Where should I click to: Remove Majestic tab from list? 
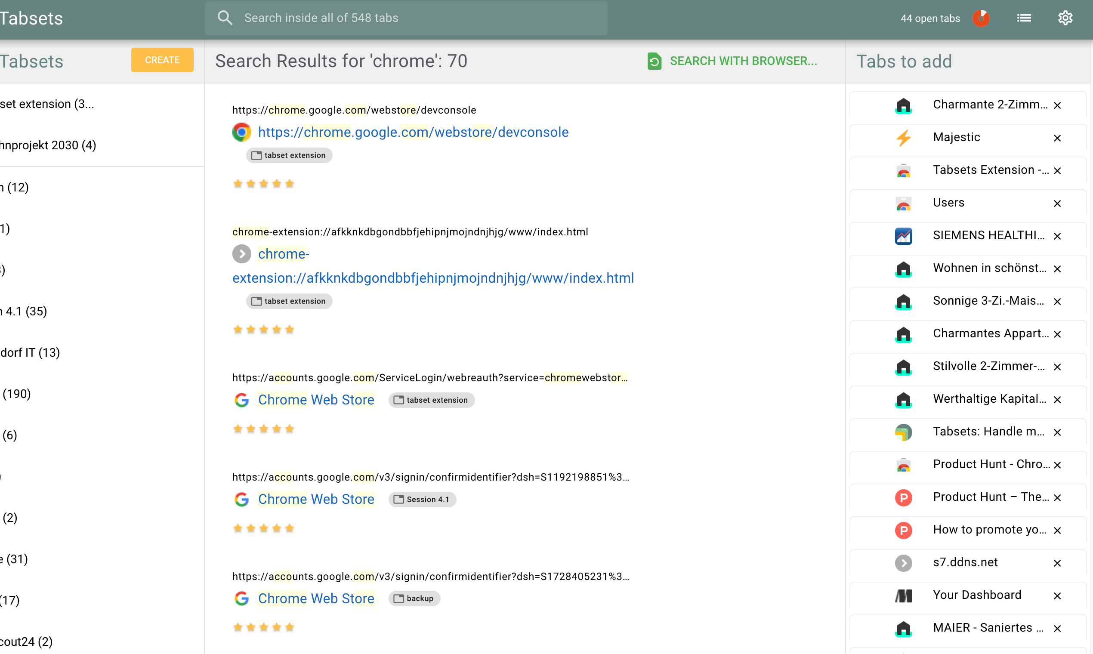pos(1057,138)
